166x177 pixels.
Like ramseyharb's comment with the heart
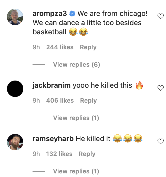[160, 141]
